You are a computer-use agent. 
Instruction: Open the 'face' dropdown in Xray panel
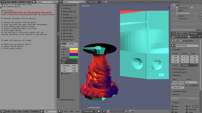[69, 63]
